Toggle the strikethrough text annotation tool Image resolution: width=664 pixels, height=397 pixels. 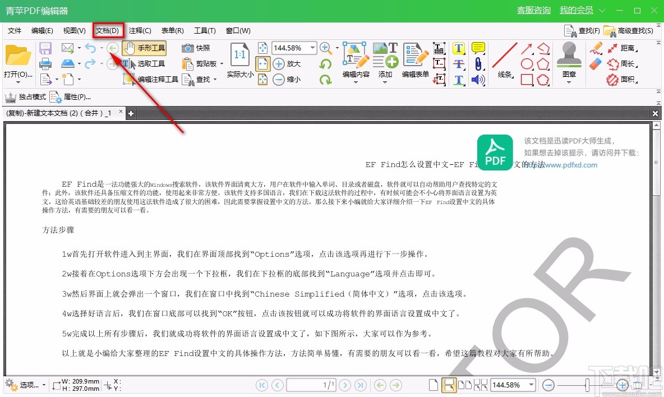[x=459, y=63]
